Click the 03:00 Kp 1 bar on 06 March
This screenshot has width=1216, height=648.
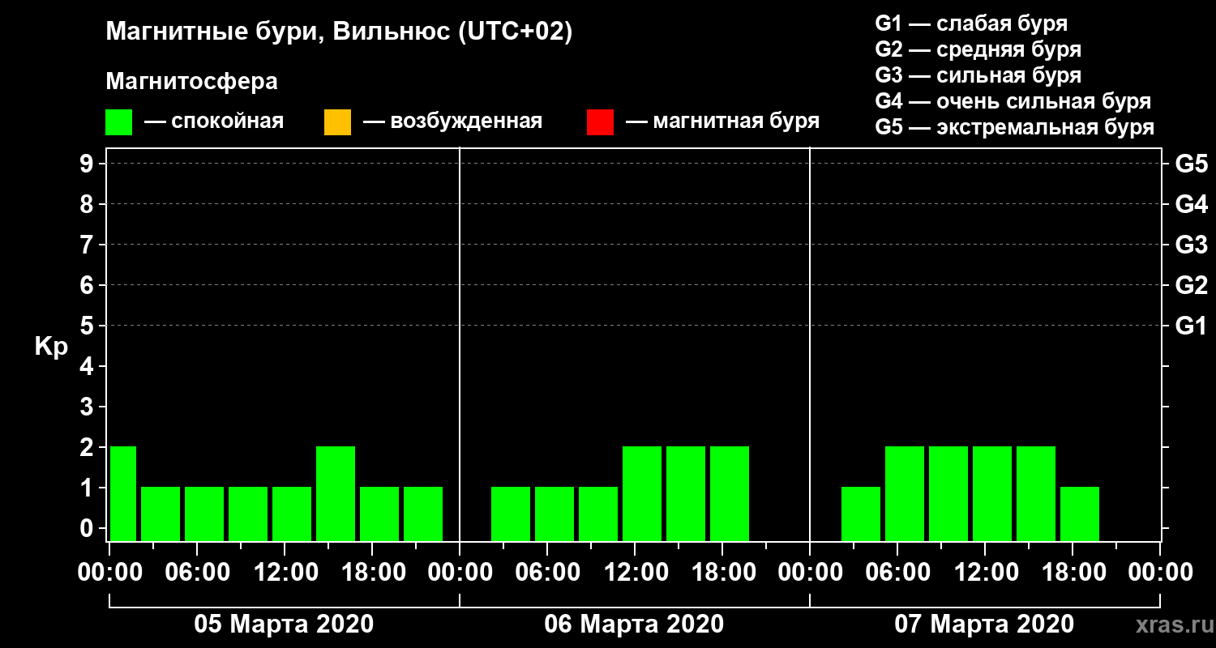click(x=511, y=514)
